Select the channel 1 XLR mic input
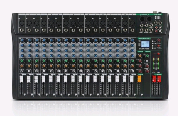The width and height of the screenshot is (178, 116). point(22,23)
